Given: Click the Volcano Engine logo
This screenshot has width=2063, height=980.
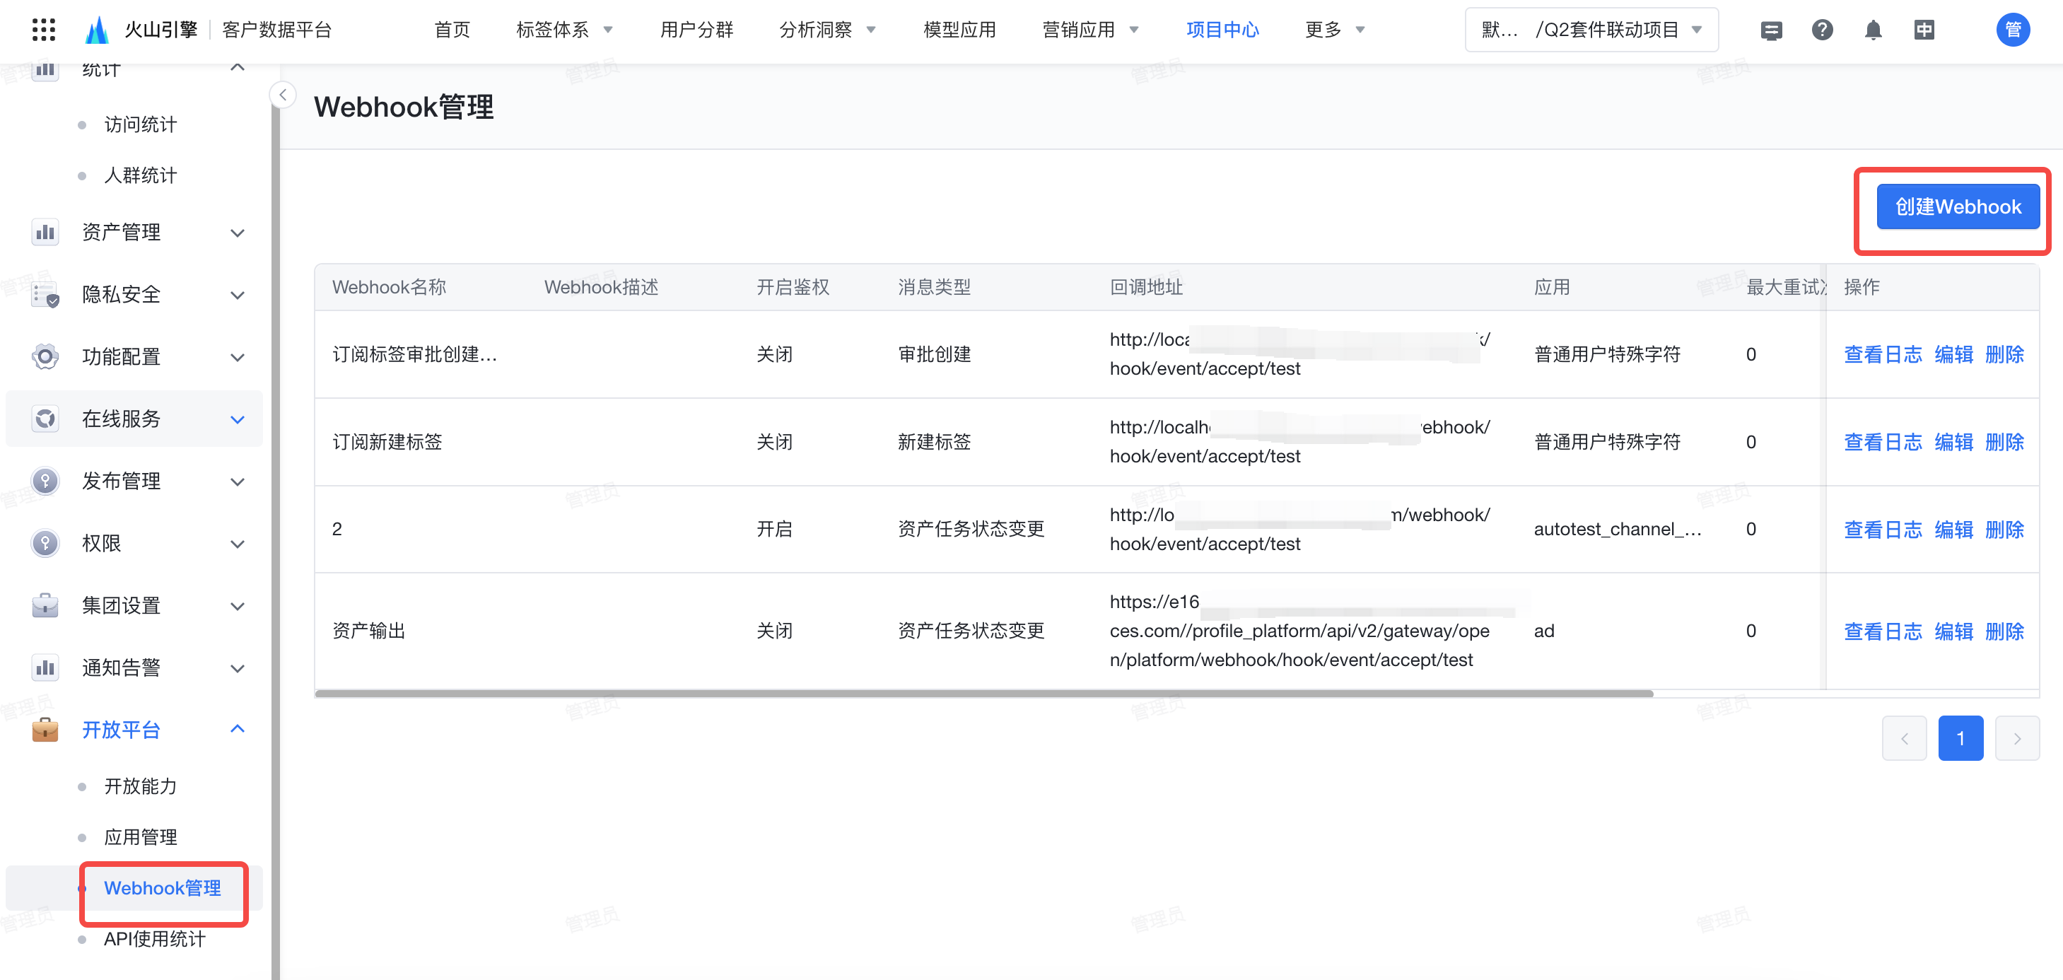Looking at the screenshot, I should [x=97, y=30].
